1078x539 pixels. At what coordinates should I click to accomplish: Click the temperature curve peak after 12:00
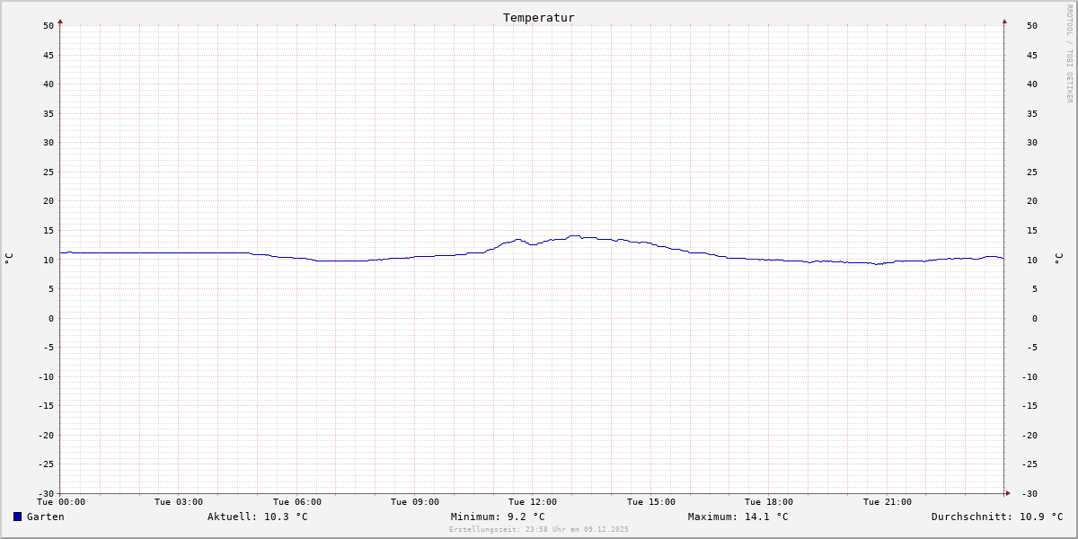coord(574,236)
